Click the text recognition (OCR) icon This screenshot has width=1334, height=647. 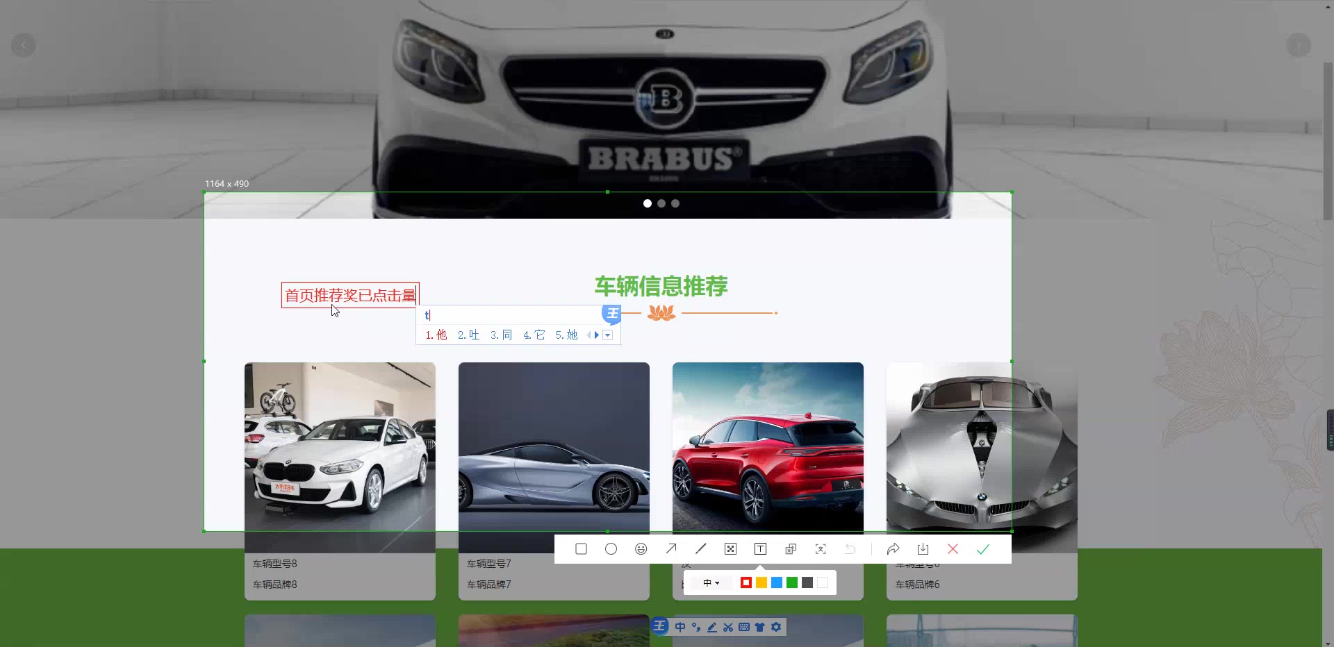[821, 549]
